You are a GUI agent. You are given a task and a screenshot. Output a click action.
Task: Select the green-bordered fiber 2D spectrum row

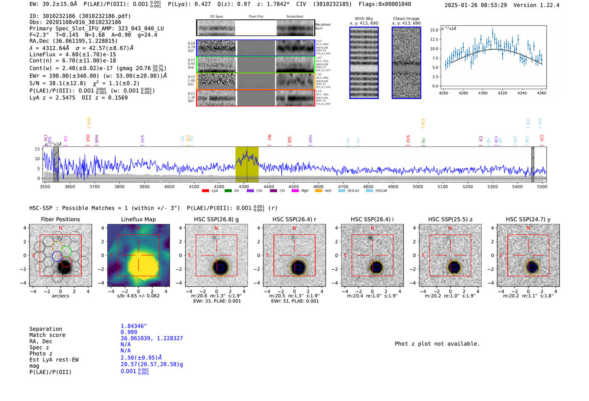coord(256,65)
